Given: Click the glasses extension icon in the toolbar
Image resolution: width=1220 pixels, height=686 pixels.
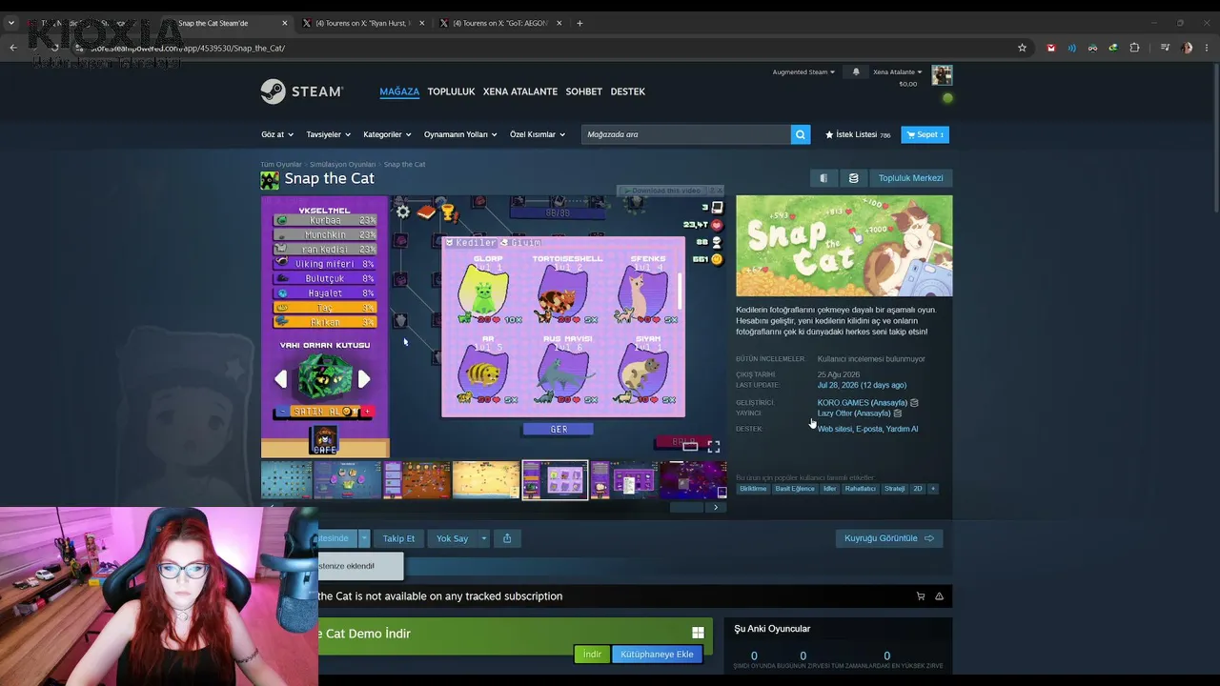Looking at the screenshot, I should 1092,48.
